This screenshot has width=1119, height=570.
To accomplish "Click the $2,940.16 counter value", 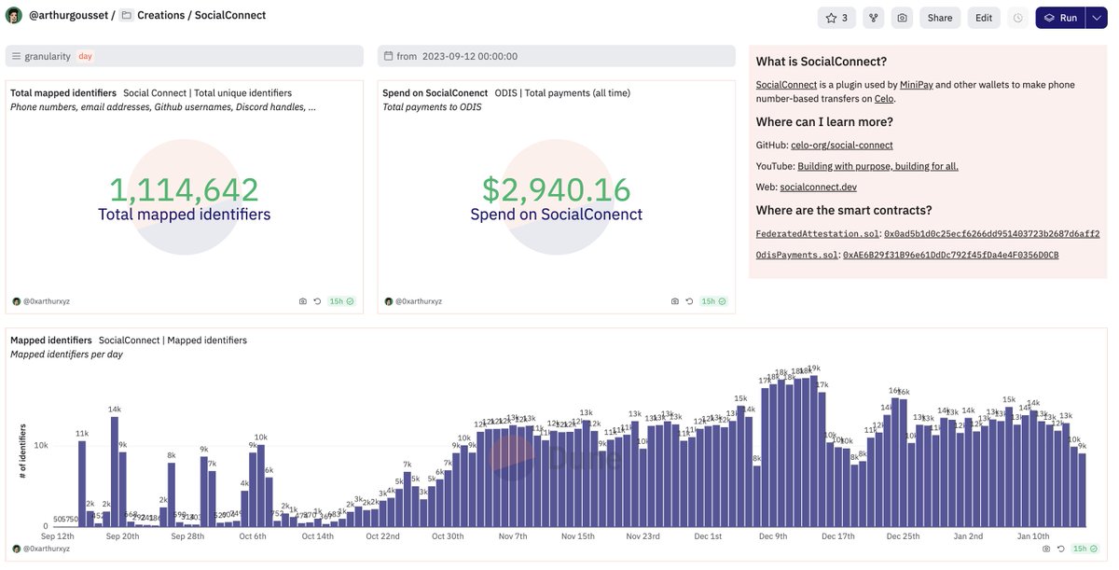I will click(x=556, y=189).
